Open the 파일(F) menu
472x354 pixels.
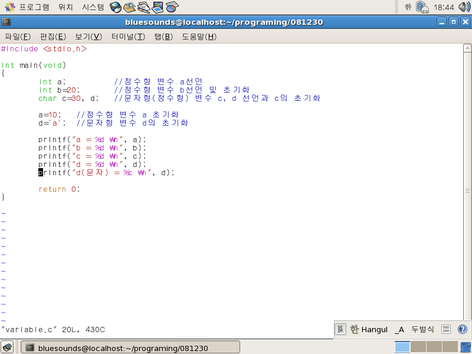pos(18,37)
